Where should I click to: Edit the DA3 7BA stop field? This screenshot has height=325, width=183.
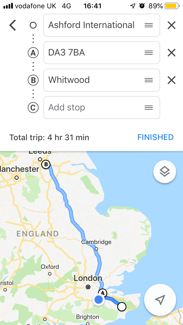click(x=102, y=53)
